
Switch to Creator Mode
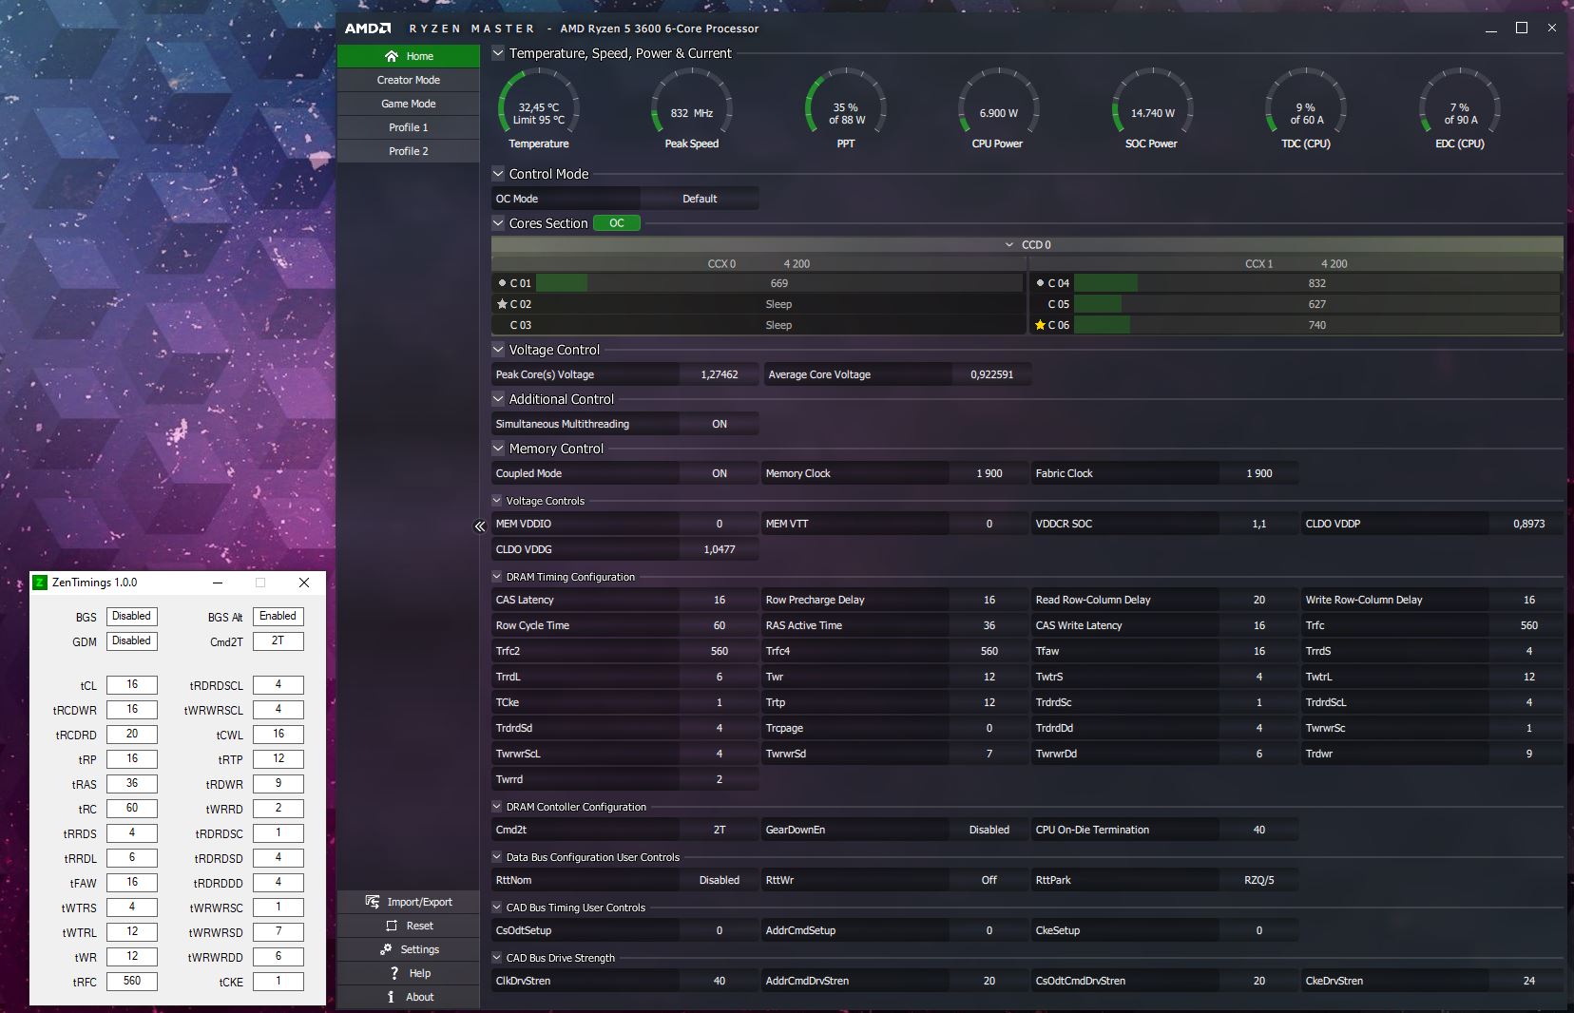click(x=409, y=80)
